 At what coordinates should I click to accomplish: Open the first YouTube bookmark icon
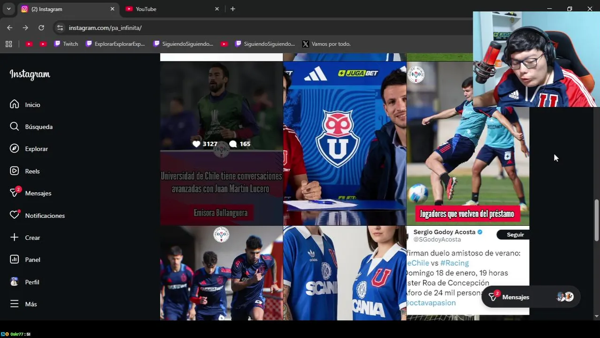(x=29, y=44)
